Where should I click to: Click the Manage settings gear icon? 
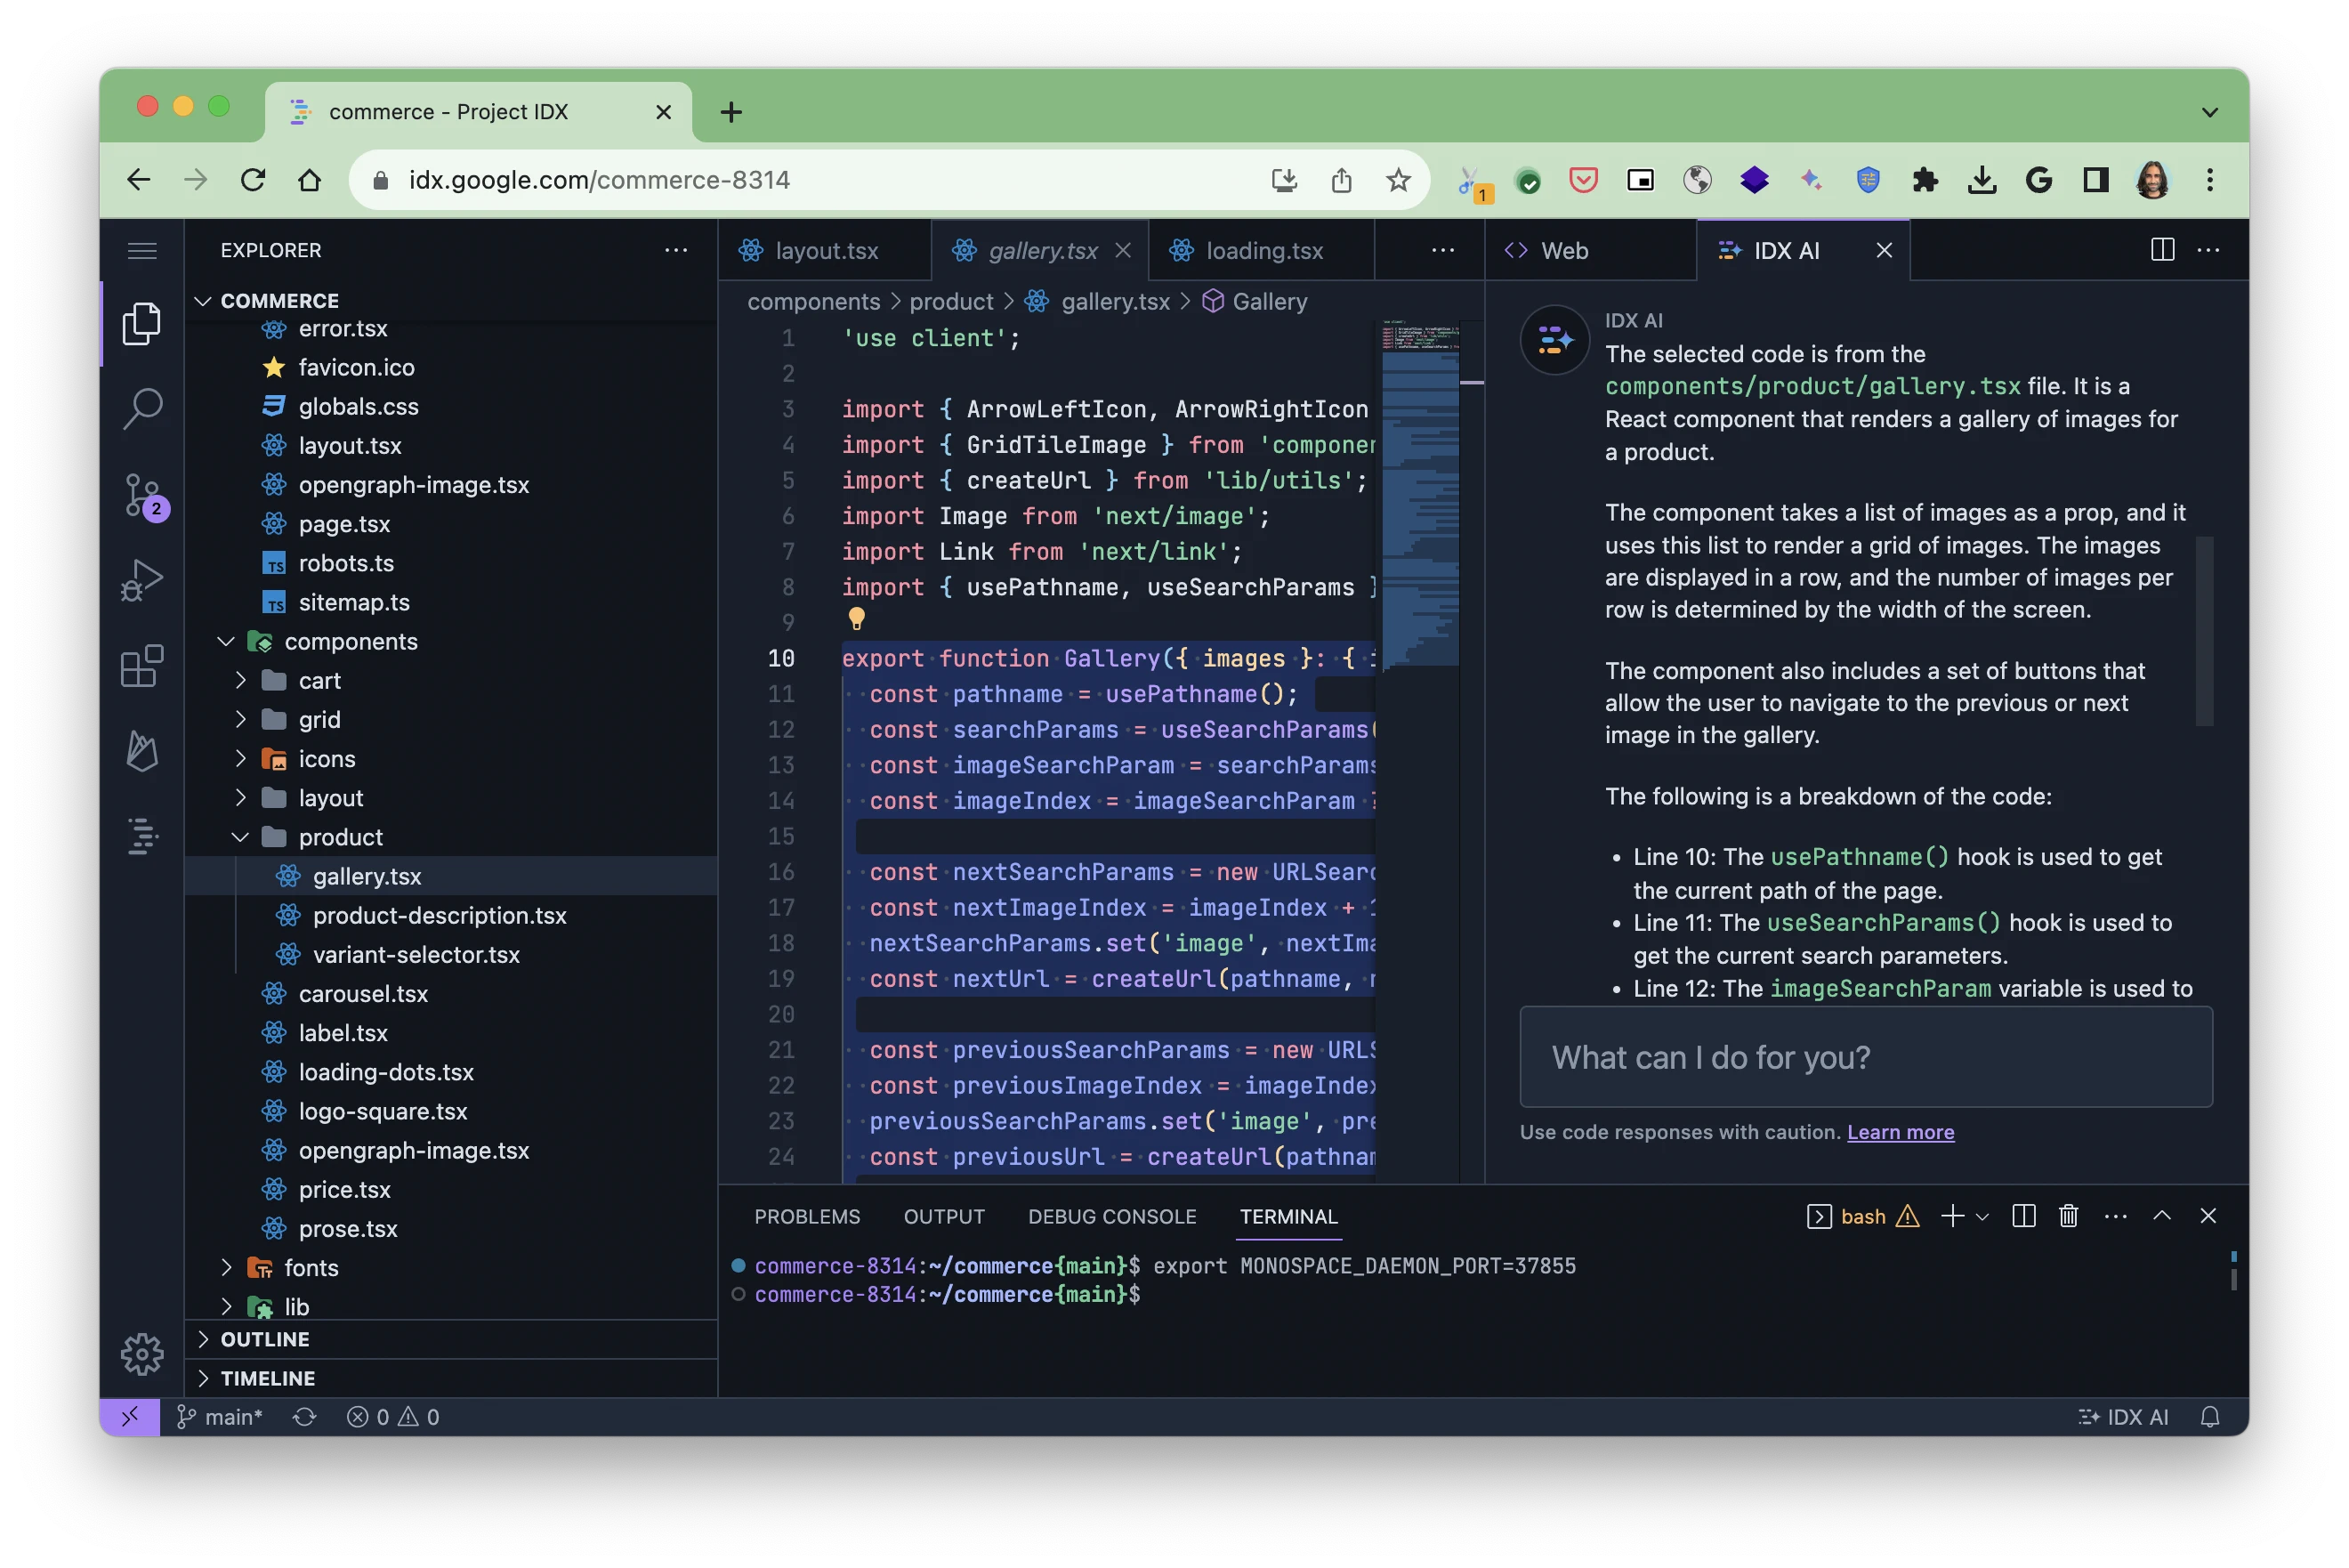click(142, 1354)
